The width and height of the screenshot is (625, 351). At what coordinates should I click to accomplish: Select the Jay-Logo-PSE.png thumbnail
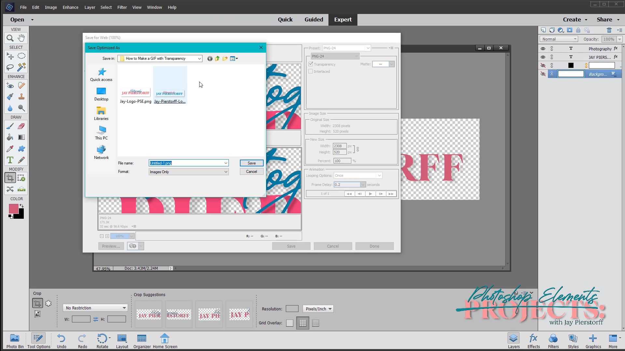click(135, 93)
